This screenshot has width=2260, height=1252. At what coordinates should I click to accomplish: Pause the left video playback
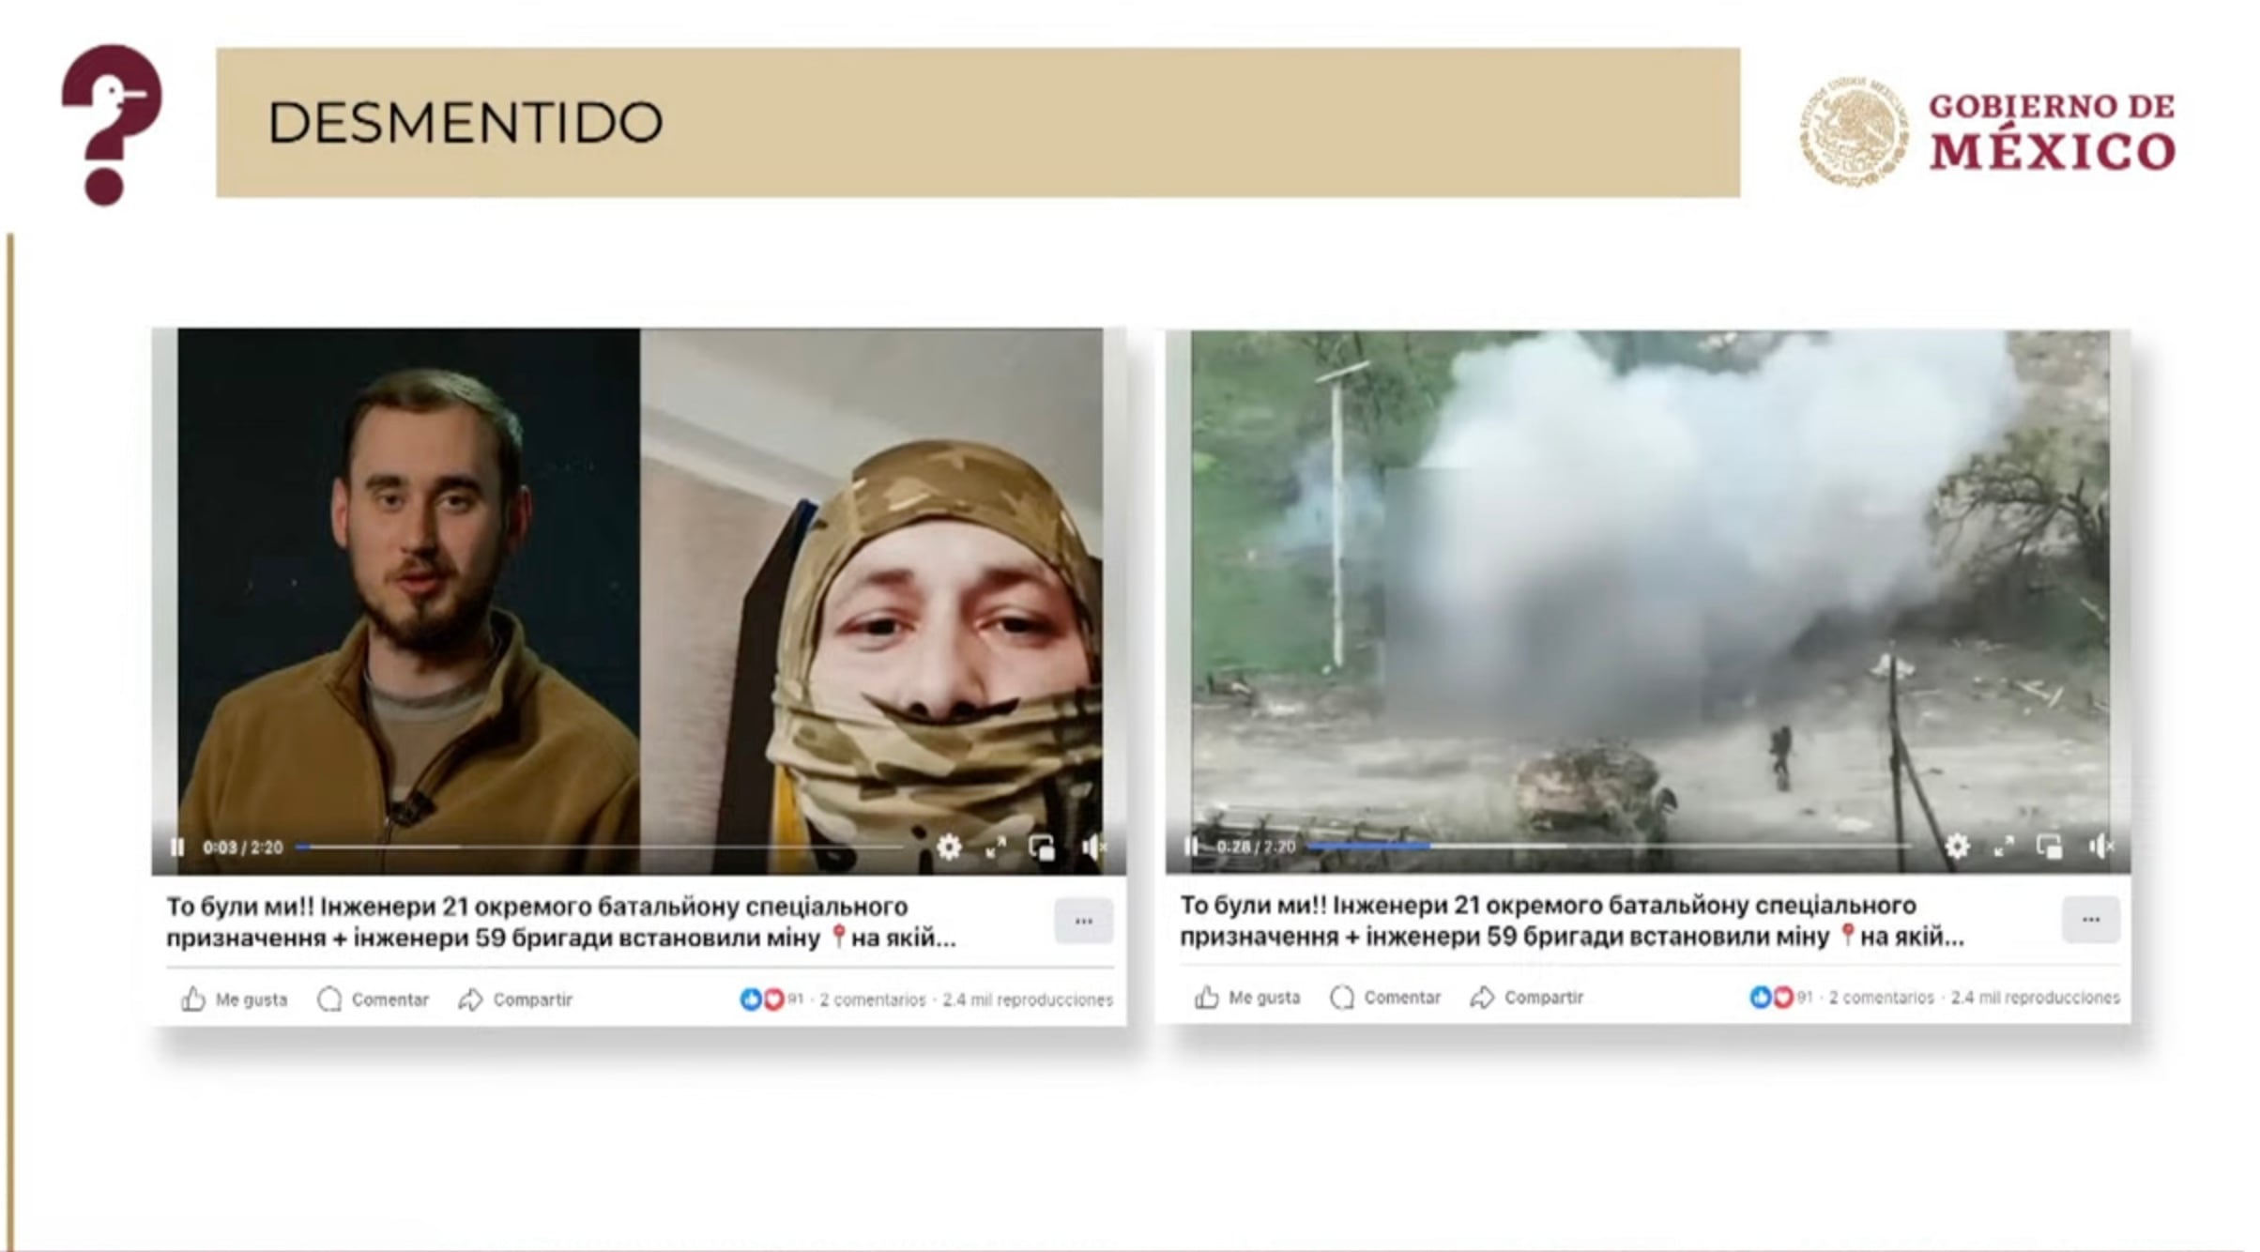[x=176, y=847]
